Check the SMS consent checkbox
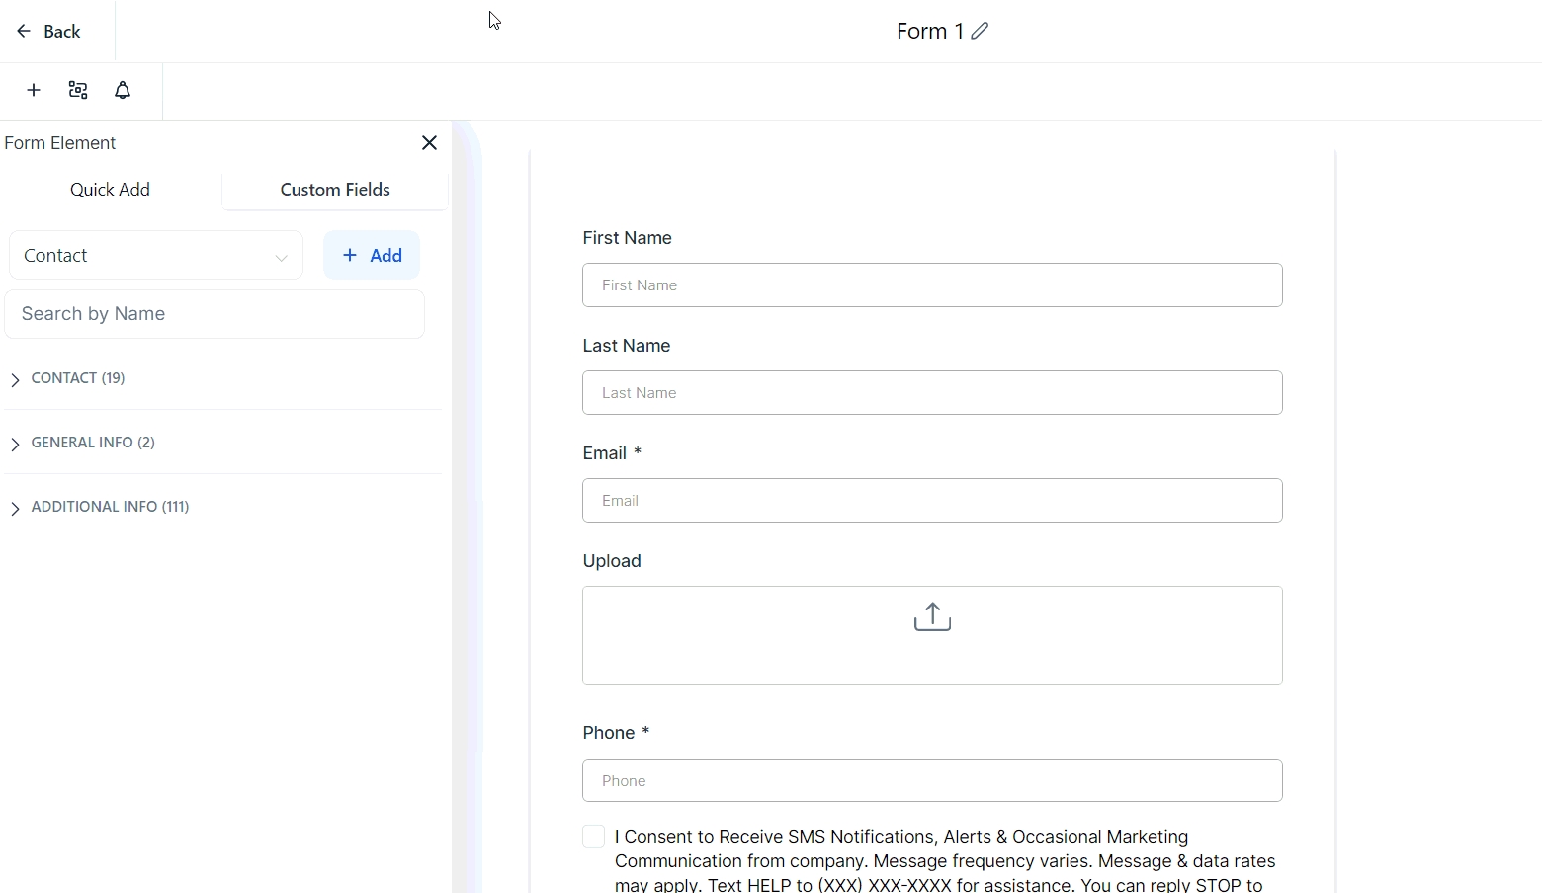 (x=594, y=837)
